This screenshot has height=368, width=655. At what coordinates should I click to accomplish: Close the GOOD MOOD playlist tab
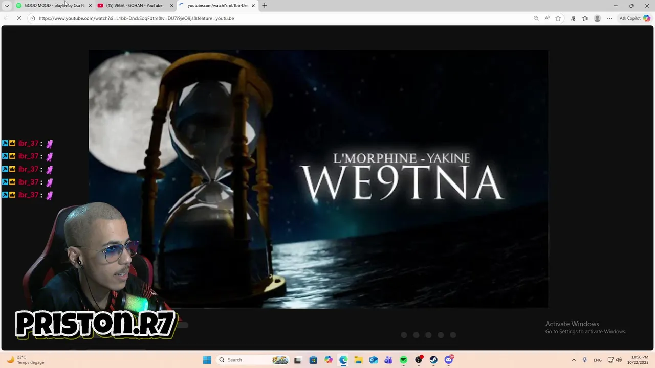coord(91,6)
